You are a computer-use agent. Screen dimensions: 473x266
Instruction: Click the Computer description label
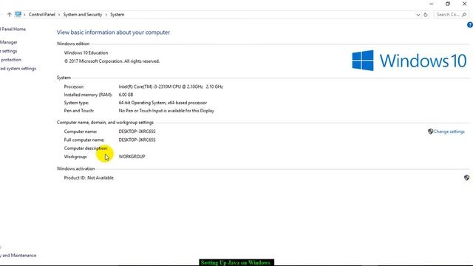tap(86, 149)
